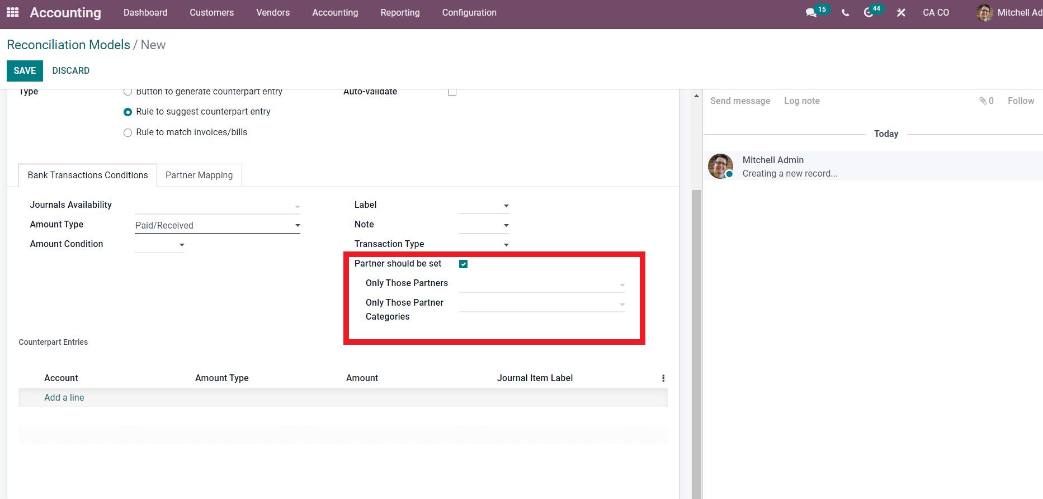Select Rule to suggest counterpart entry
The height and width of the screenshot is (499, 1043).
(128, 112)
